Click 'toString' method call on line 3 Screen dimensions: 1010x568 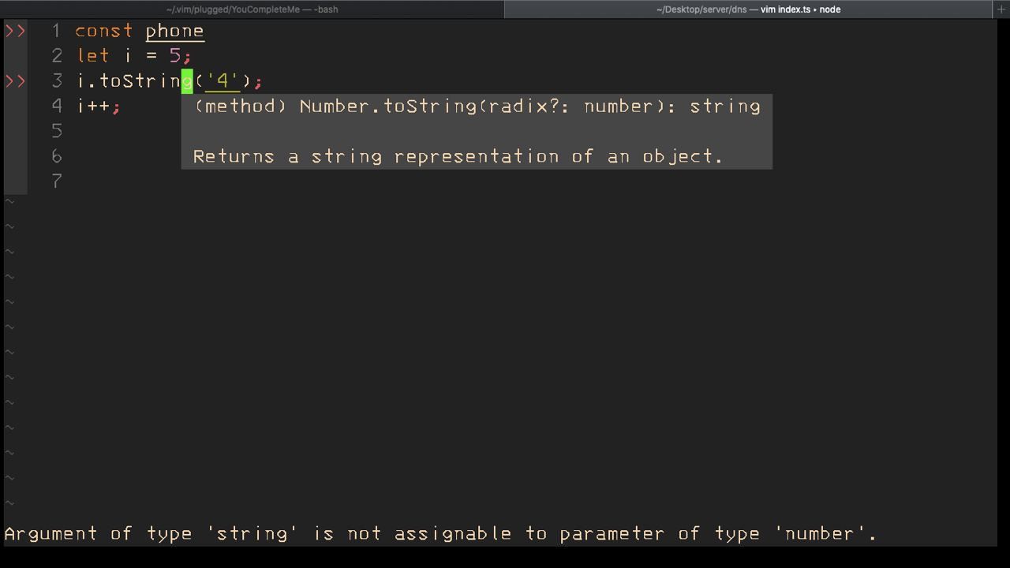coord(146,81)
